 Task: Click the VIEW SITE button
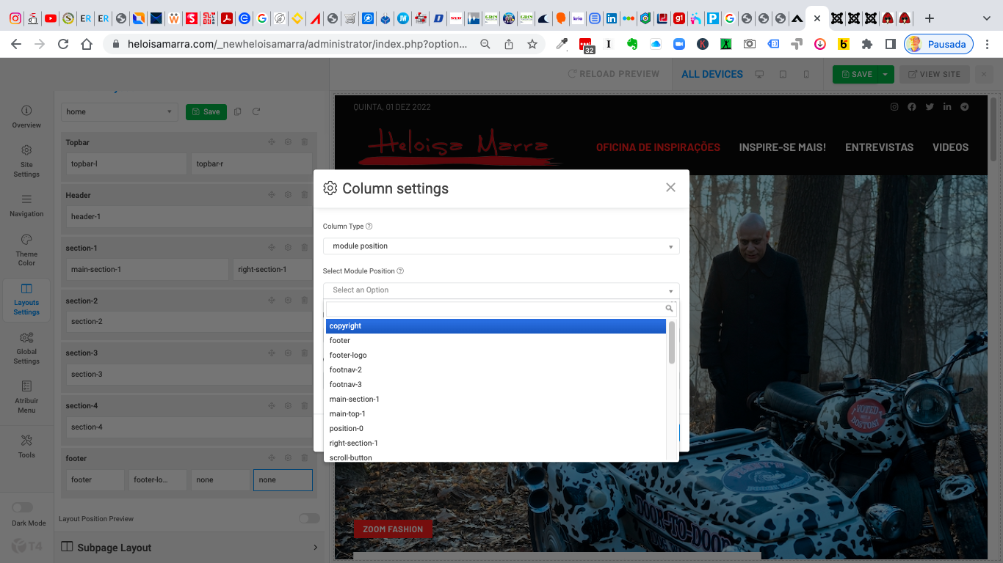pyautogui.click(x=934, y=74)
